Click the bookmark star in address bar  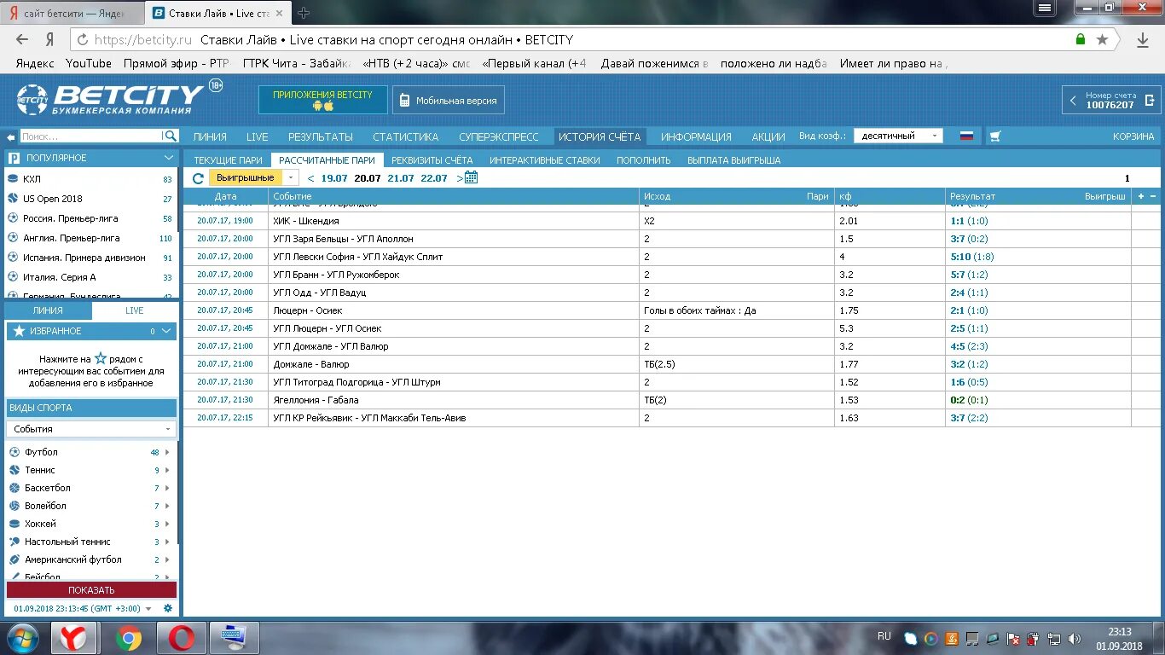(1102, 39)
